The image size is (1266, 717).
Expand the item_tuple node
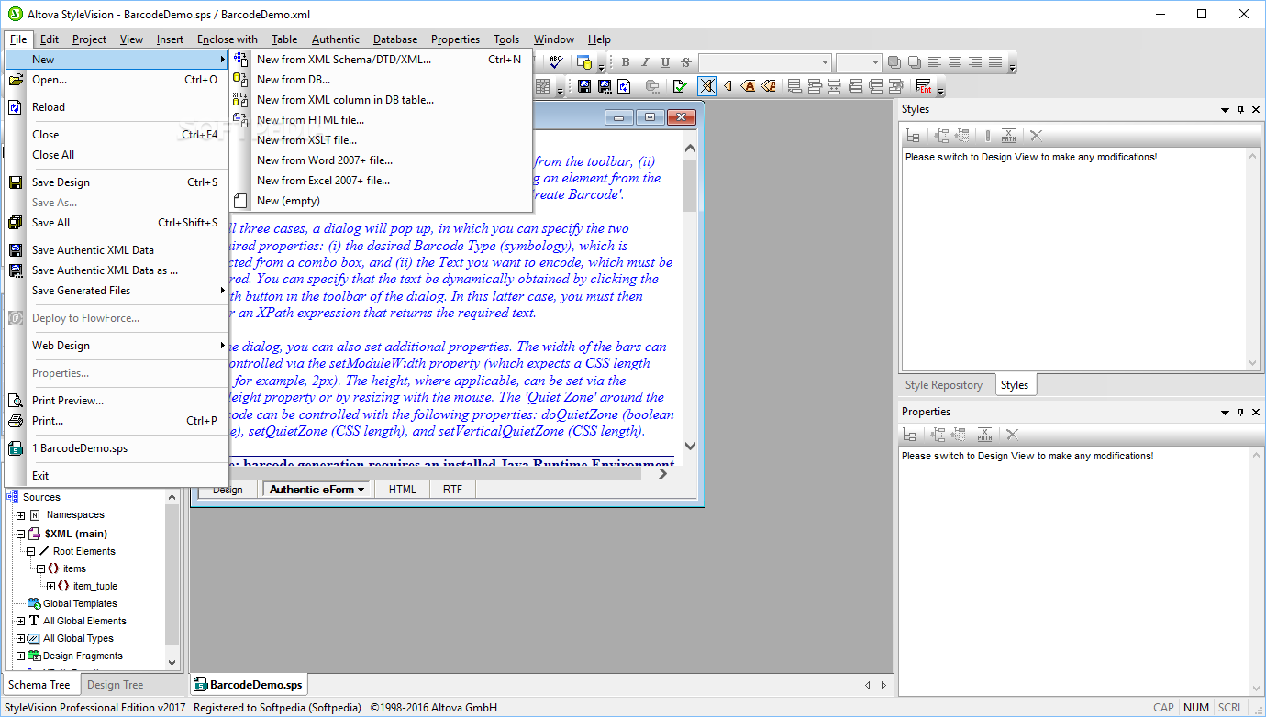tap(51, 586)
